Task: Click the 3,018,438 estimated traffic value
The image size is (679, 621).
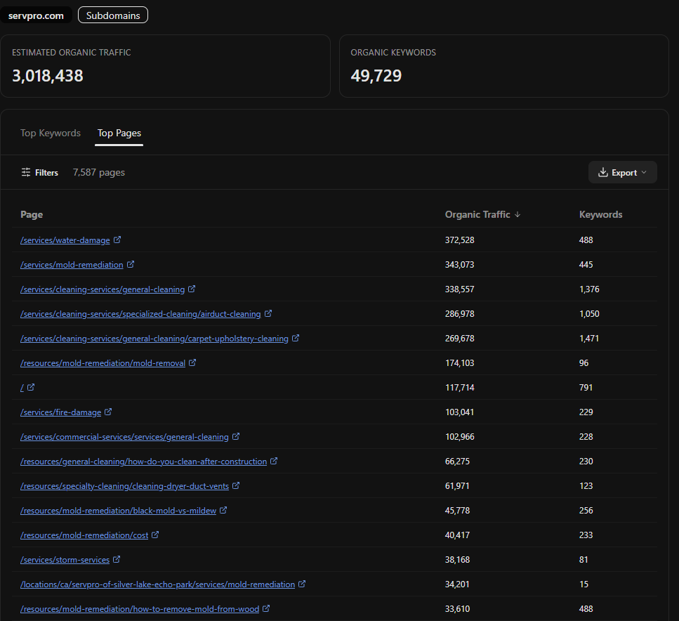Action: (48, 76)
